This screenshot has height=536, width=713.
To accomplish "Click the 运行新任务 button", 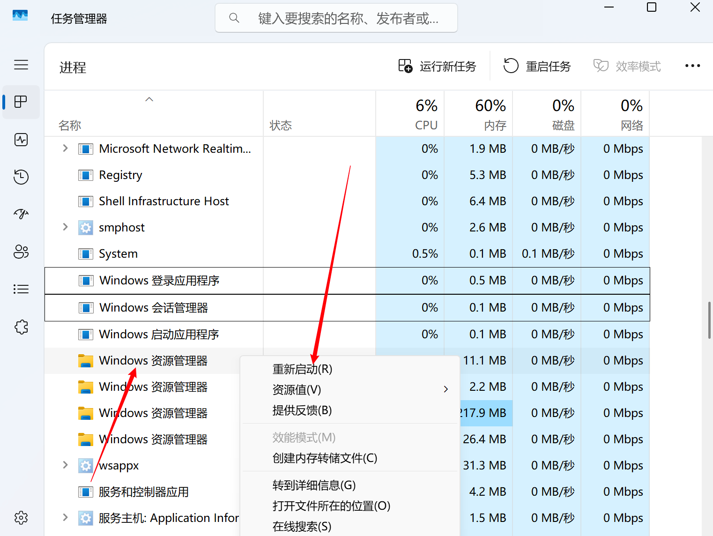I will [437, 66].
